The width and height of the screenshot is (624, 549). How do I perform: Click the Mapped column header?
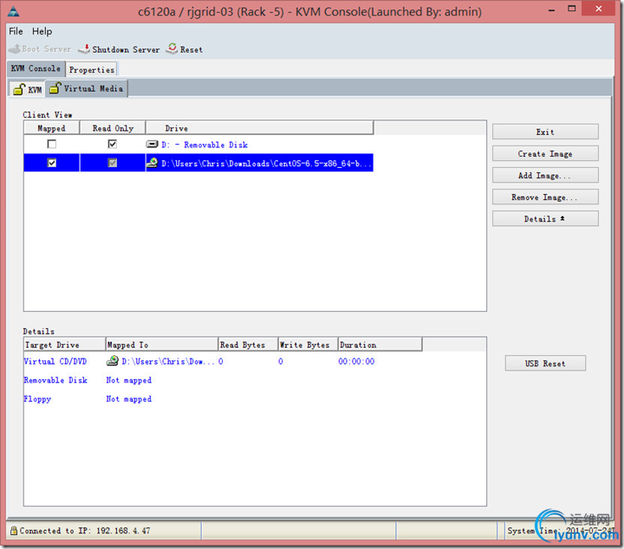(x=52, y=128)
